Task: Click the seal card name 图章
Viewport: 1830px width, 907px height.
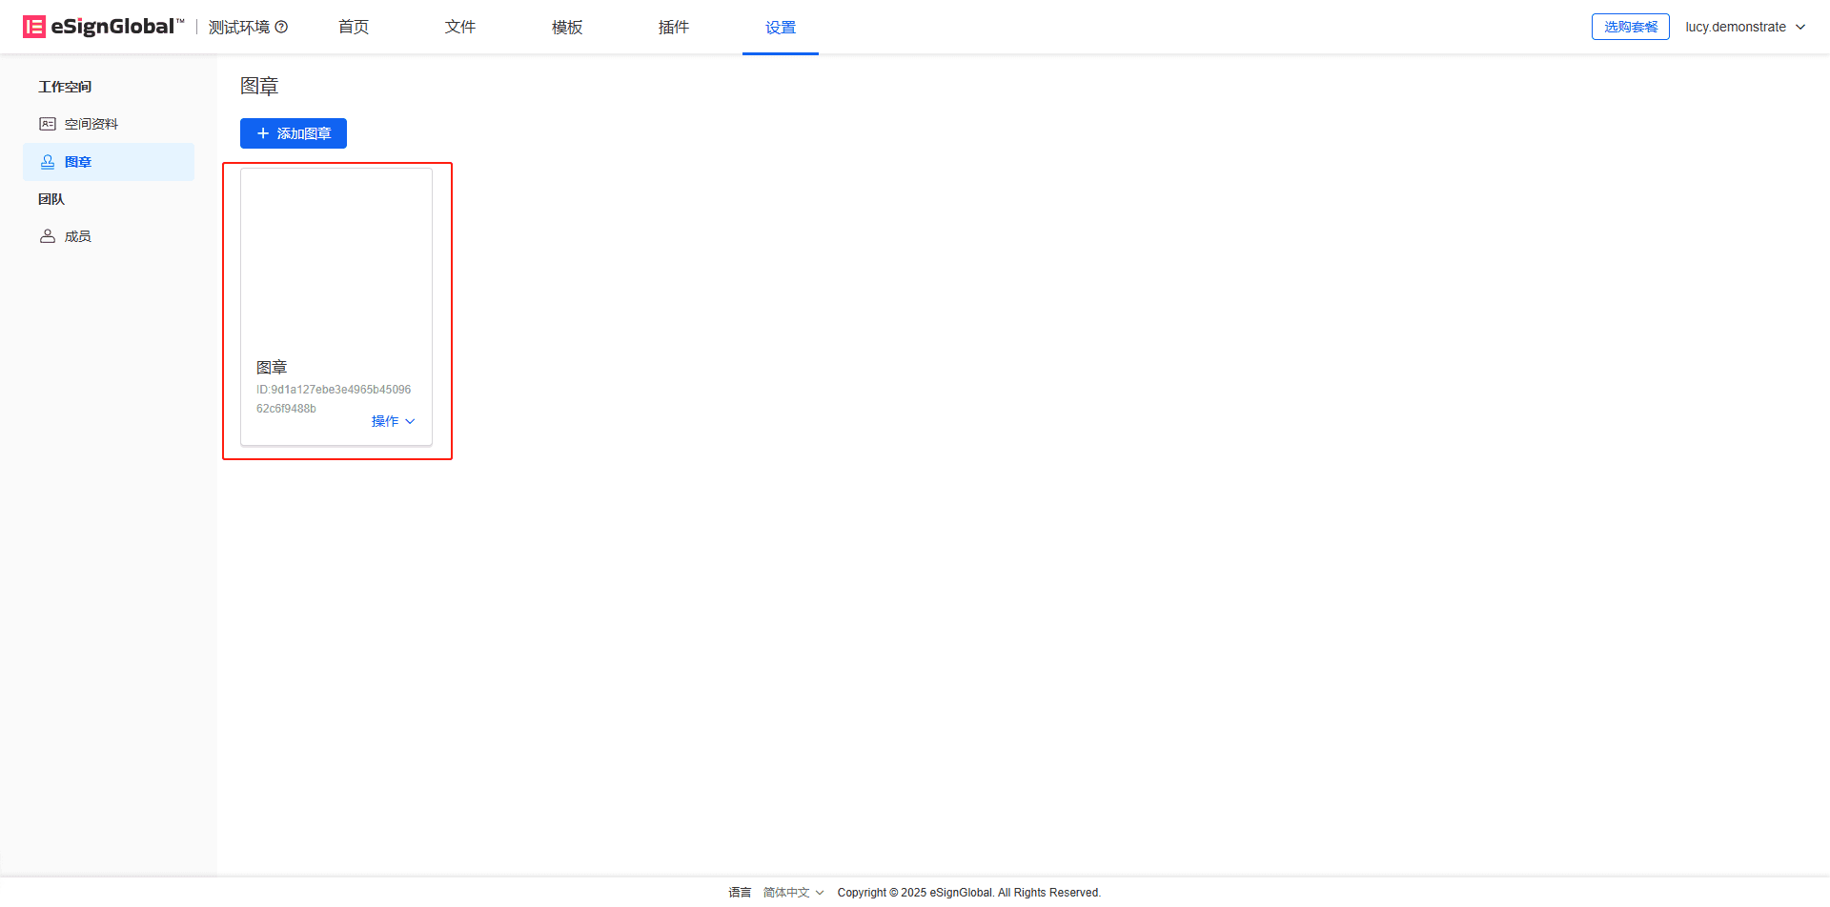Action: click(272, 367)
